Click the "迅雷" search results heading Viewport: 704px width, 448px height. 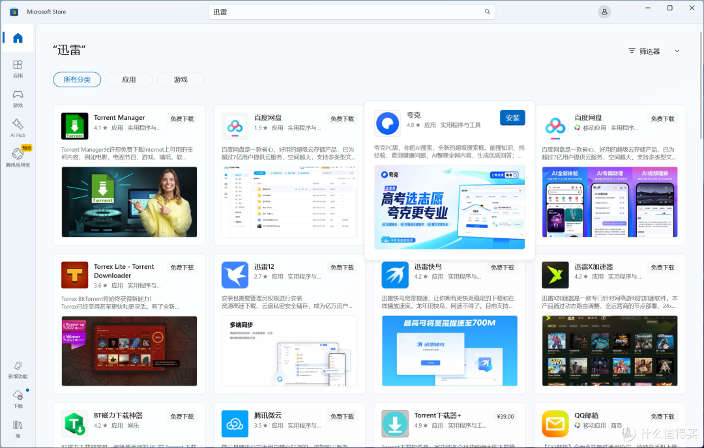[x=69, y=49]
